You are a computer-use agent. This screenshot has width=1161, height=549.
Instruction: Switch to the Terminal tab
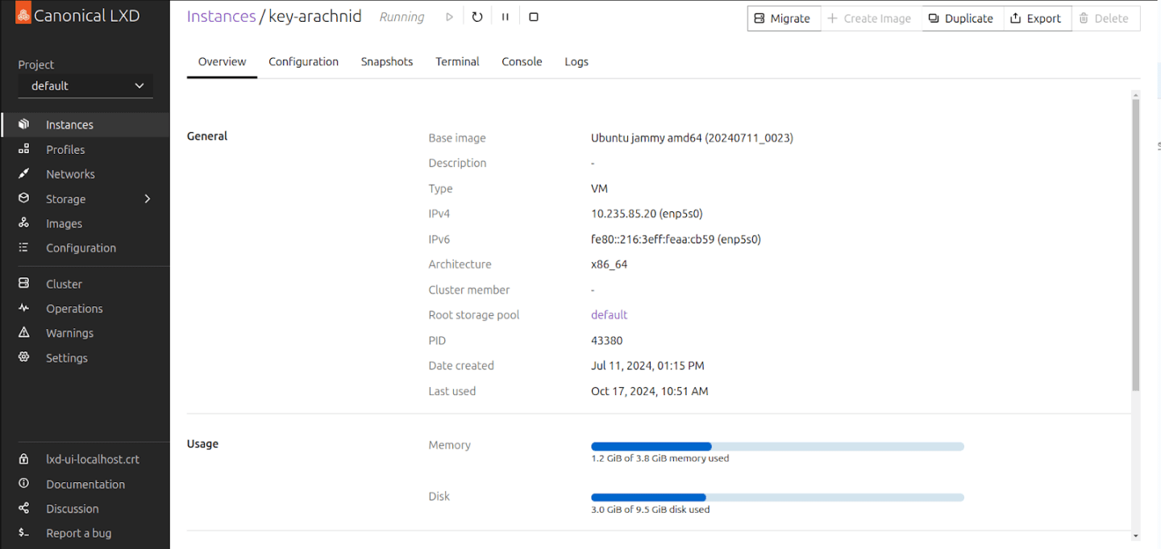click(x=457, y=61)
